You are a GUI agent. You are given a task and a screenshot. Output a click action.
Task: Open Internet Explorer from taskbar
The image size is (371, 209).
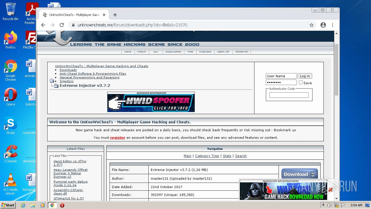23,205
